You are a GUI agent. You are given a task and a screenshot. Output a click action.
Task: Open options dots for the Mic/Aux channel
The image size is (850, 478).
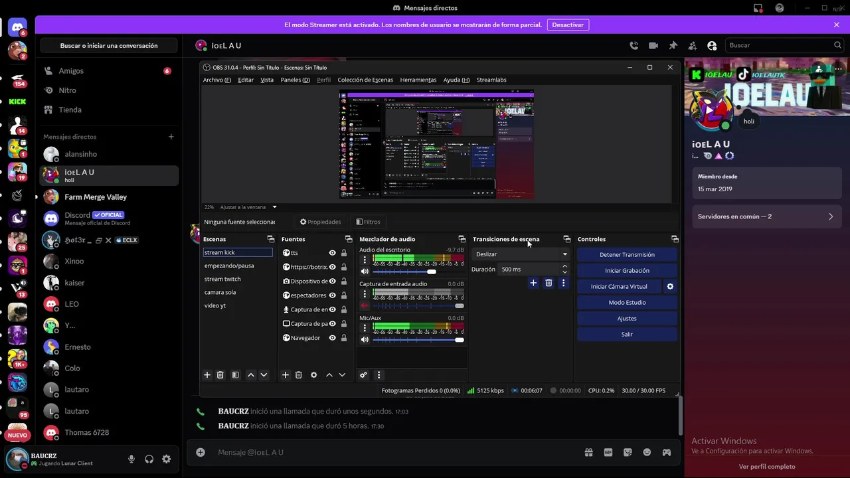pos(365,328)
